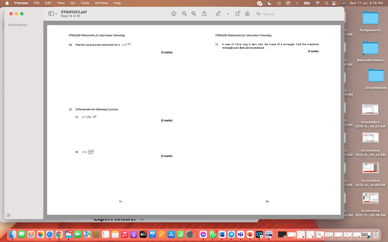Open the Go menu
388x242 pixels.
point(72,3)
